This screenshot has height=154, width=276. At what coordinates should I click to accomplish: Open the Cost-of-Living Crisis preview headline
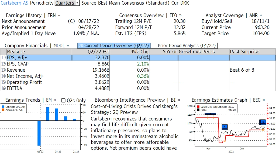134,109
